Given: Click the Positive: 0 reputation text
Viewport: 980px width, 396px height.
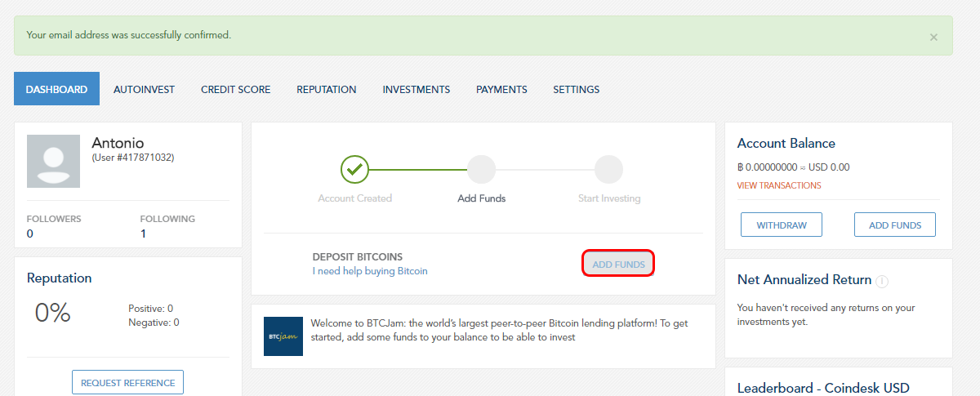Looking at the screenshot, I should coord(151,309).
